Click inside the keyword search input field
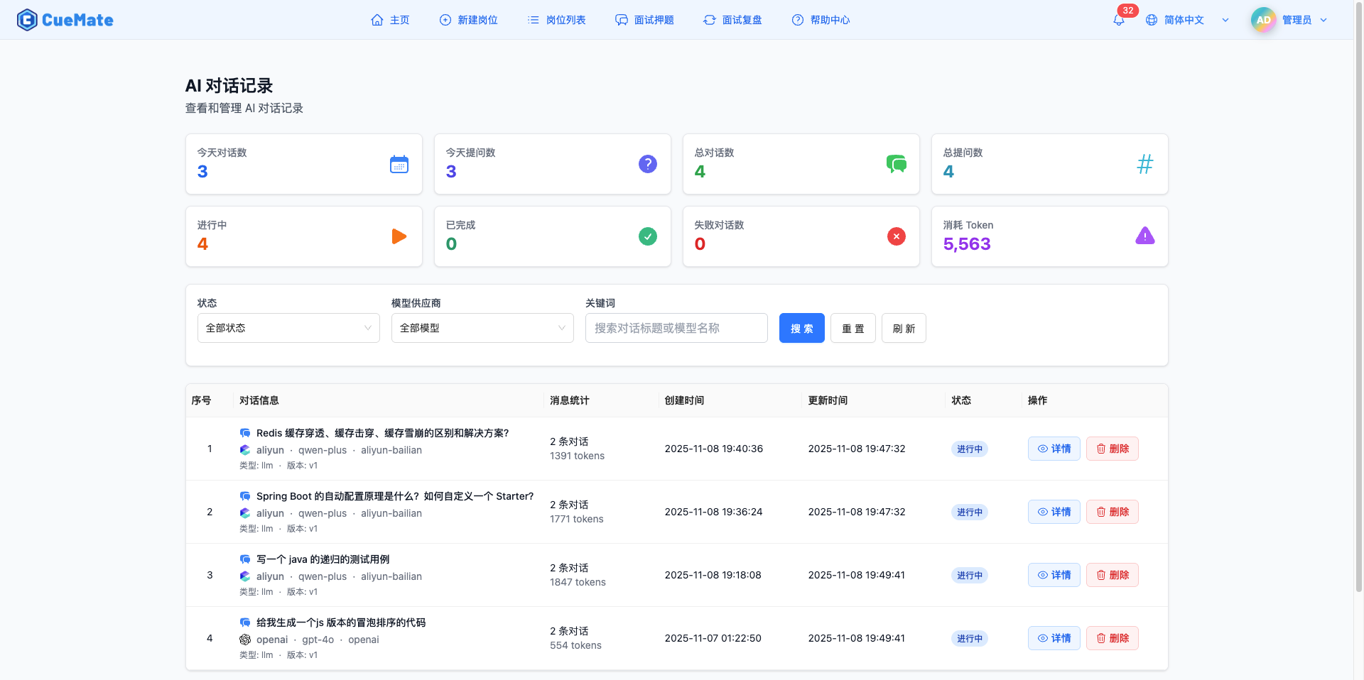Image resolution: width=1364 pixels, height=680 pixels. click(x=676, y=328)
